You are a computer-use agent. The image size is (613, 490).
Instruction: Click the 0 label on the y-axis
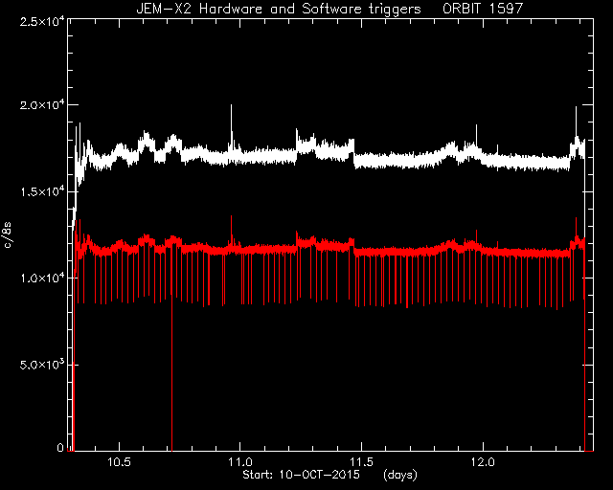(60, 447)
